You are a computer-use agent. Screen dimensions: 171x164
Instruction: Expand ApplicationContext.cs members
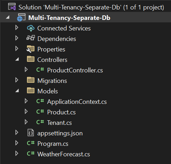click(x=26, y=101)
